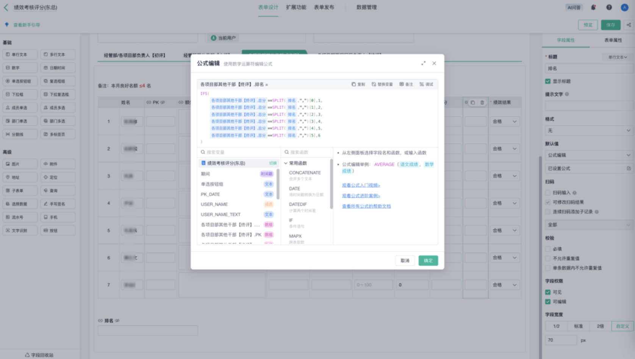Screen dimensions: 635x359
Task: Add a 单行文本 field
Action: 20,55
